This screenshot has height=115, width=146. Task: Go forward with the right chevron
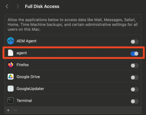(x=18, y=7)
